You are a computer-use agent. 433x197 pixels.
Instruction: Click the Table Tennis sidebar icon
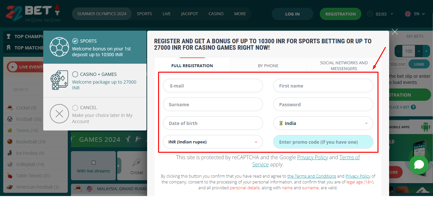(x=10, y=176)
